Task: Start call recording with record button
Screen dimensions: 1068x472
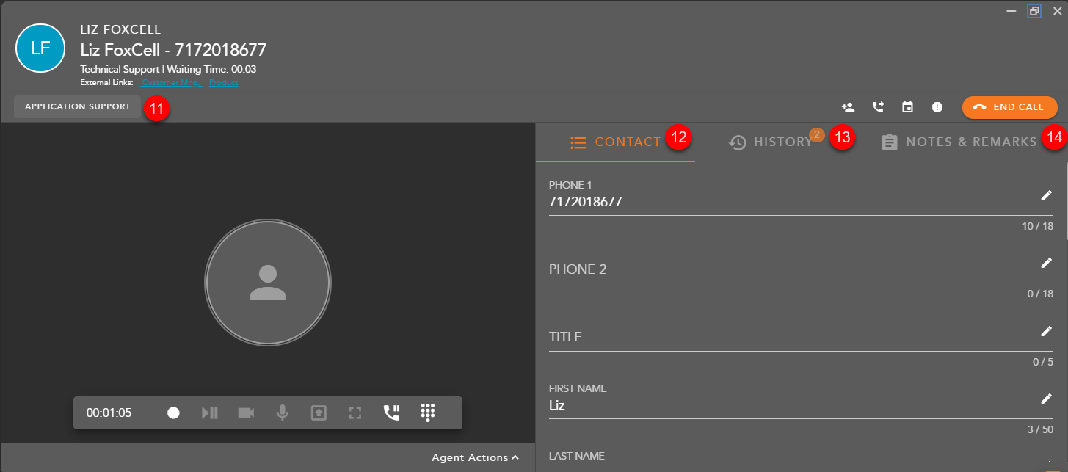Action: tap(173, 413)
